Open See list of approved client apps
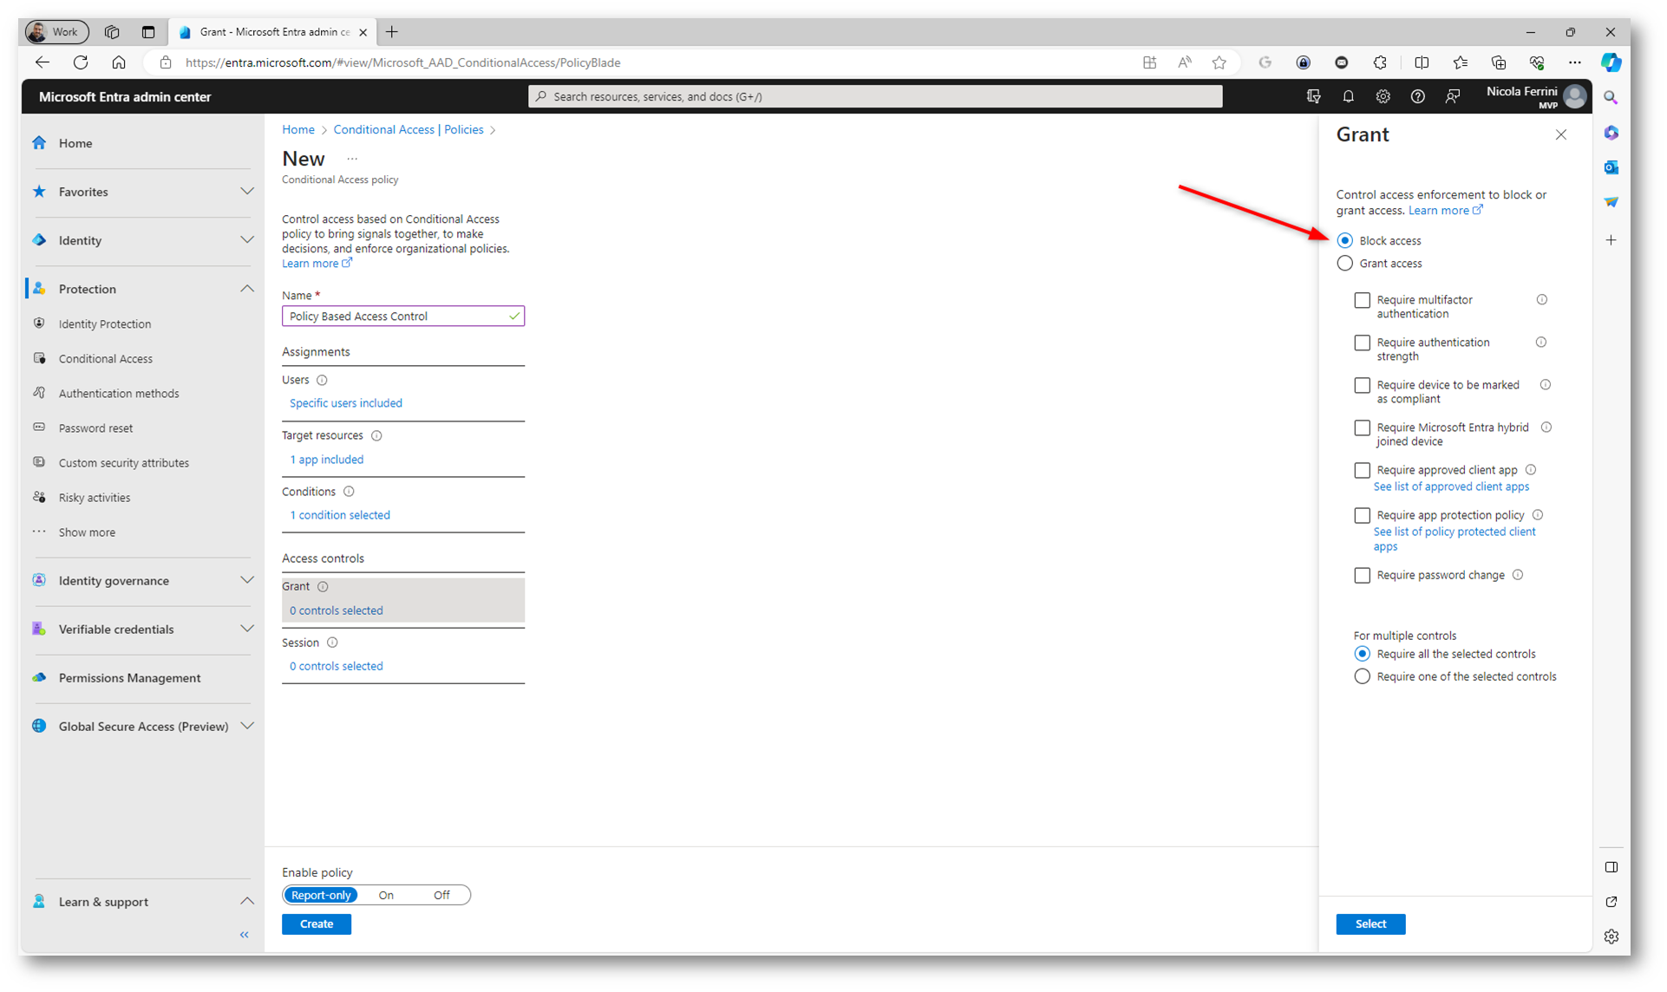This screenshot has width=1667, height=992. (x=1451, y=486)
